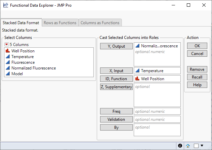Switch to the Rows as Functions tab
The image size is (212, 150).
(60, 23)
